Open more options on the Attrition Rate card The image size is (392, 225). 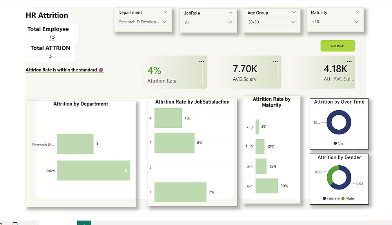pos(201,62)
